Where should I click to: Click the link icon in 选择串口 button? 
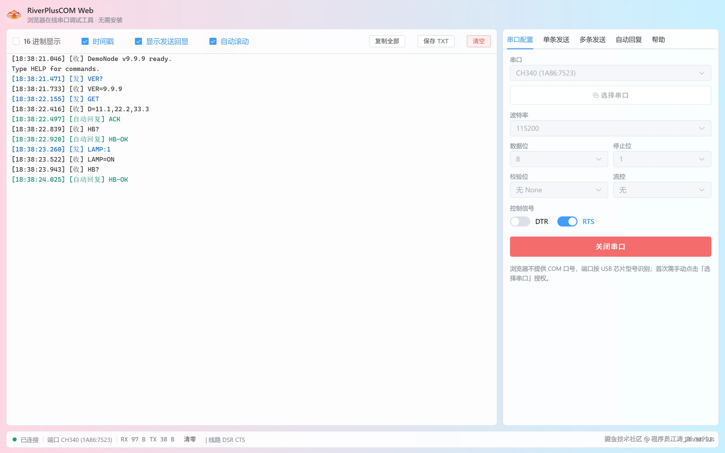click(x=596, y=95)
